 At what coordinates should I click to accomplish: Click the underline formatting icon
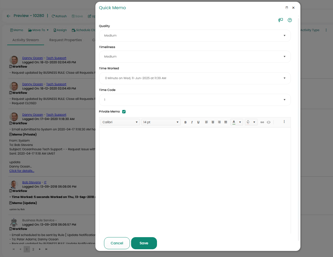point(198,122)
